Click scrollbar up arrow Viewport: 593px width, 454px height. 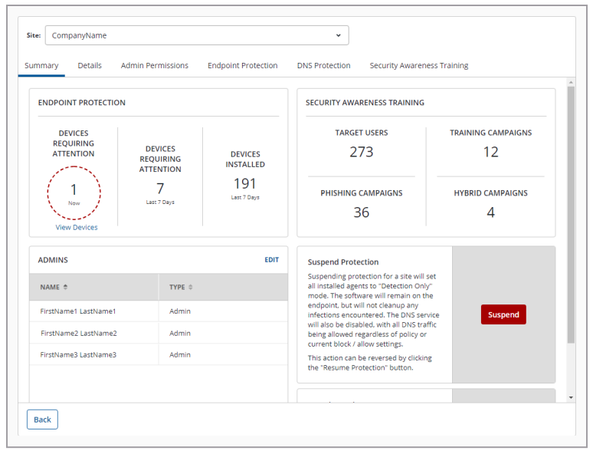[571, 82]
